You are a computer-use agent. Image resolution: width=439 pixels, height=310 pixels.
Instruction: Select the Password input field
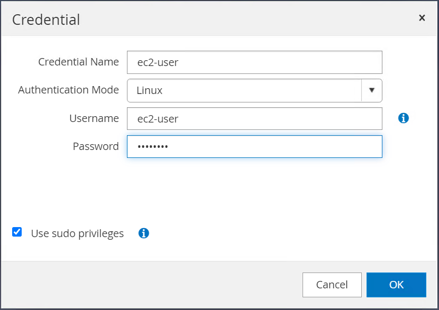[x=254, y=147]
